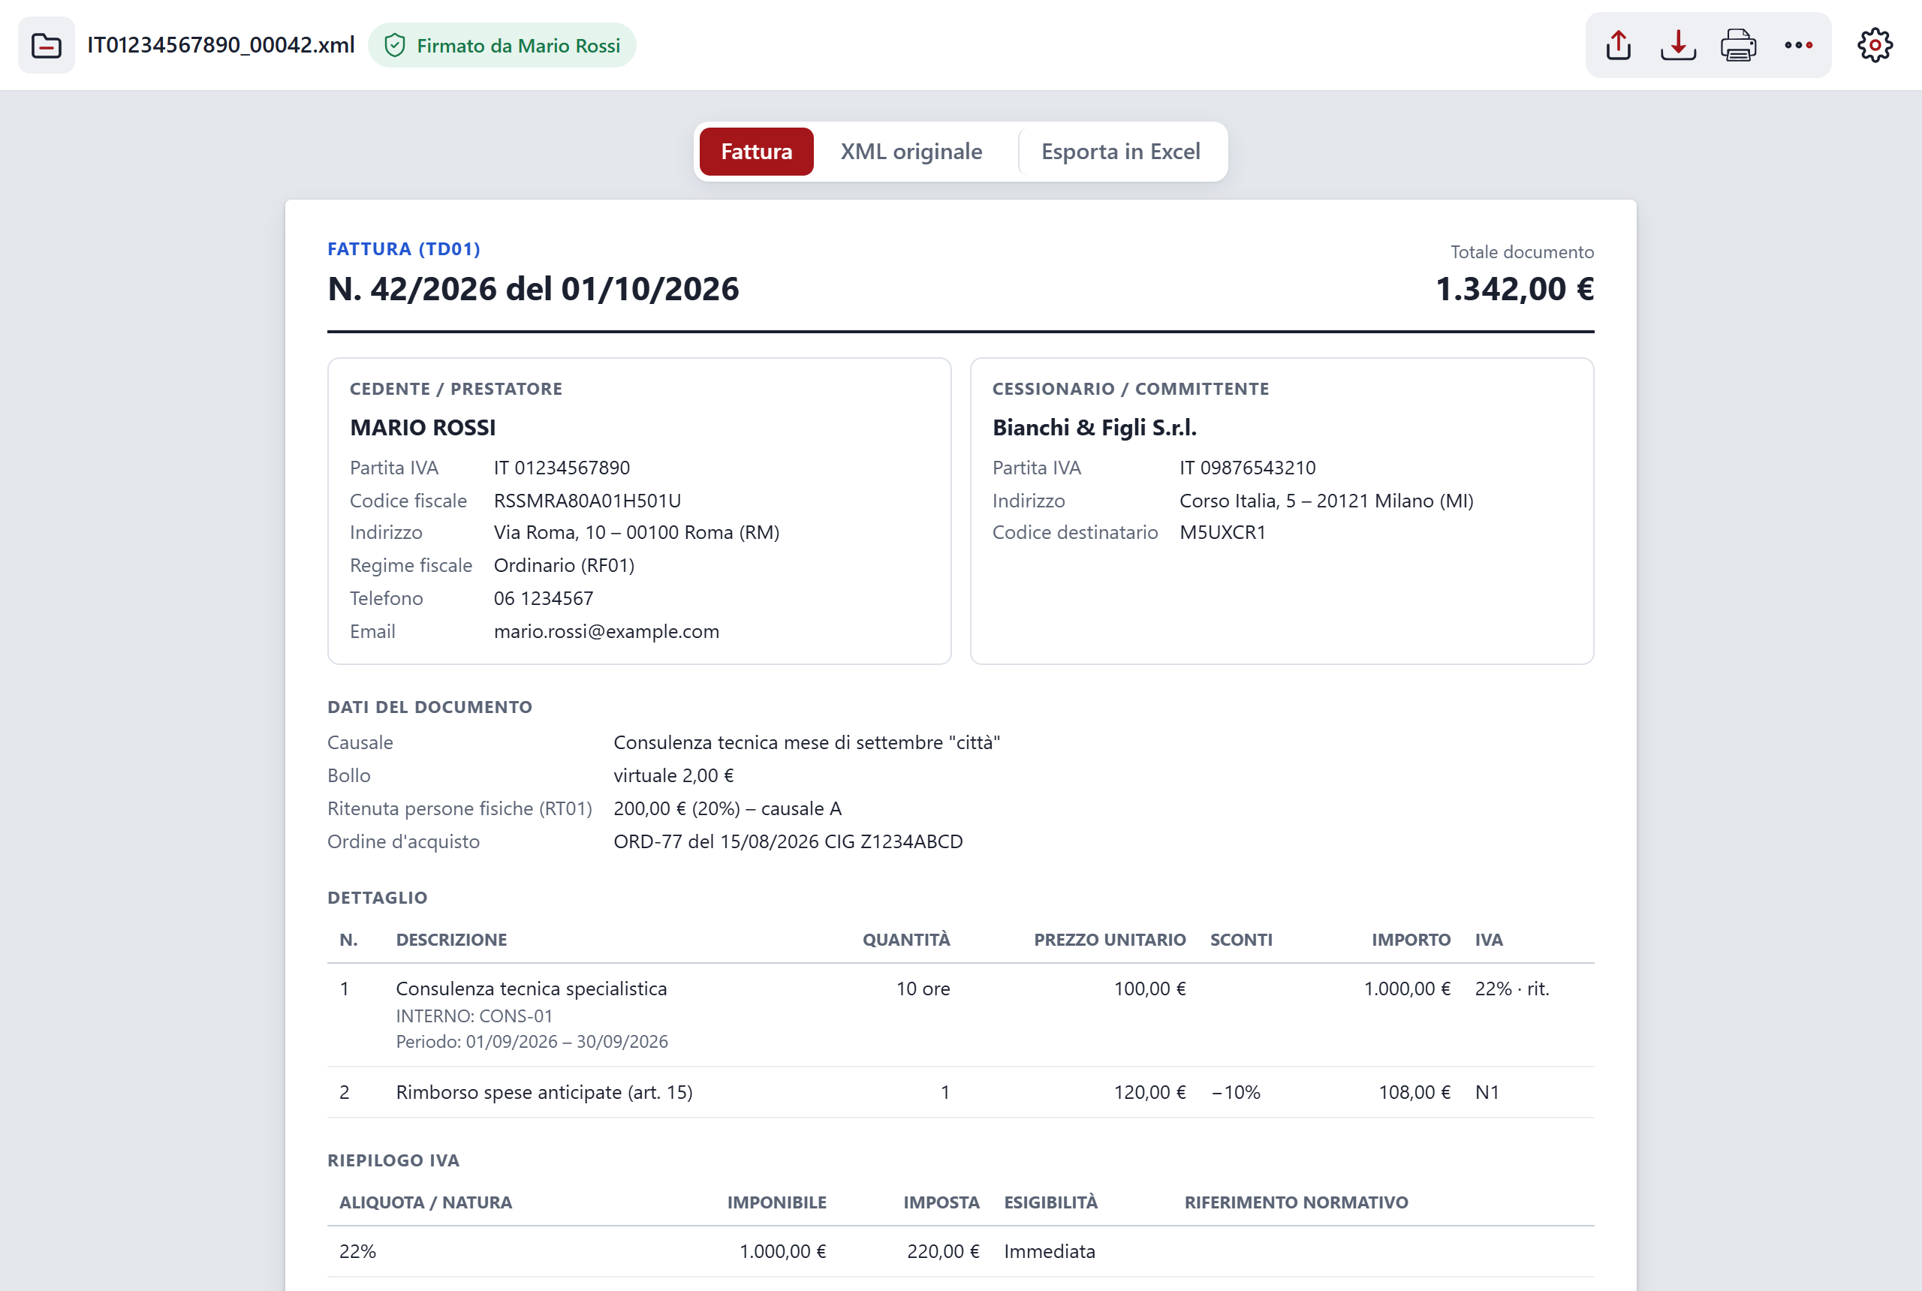Viewport: 1922px width, 1291px height.
Task: Click ritenuta value 200,00 € (20%)
Action: coord(728,808)
